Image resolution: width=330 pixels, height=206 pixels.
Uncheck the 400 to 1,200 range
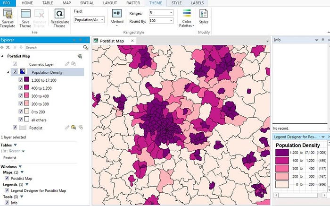click(x=21, y=87)
